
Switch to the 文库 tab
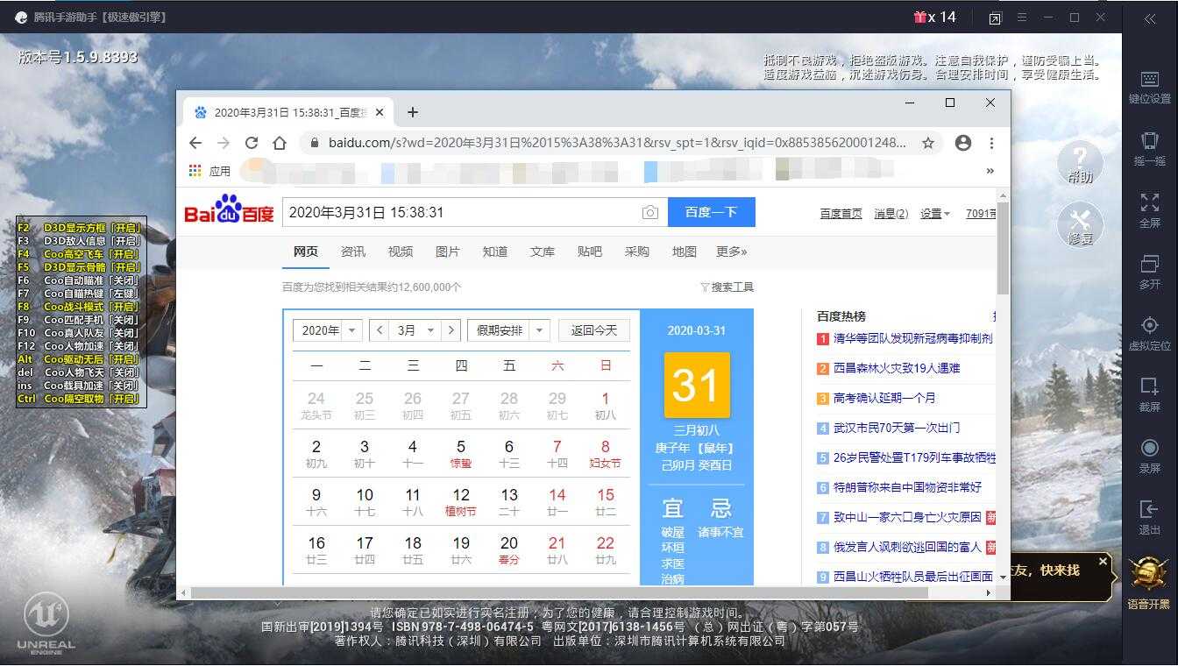(x=543, y=252)
